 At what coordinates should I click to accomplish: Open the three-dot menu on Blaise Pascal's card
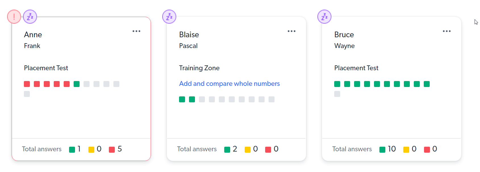tap(292, 31)
